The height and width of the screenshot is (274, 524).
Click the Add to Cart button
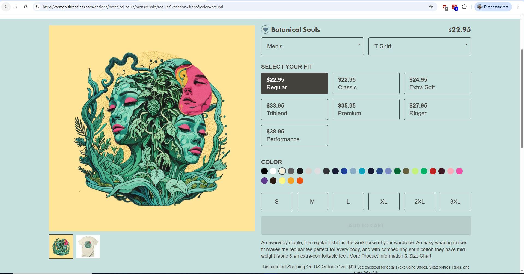click(x=366, y=225)
